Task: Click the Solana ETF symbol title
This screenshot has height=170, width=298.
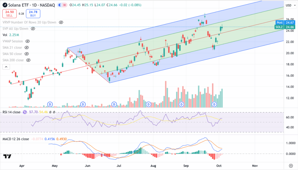Action: tap(18, 5)
